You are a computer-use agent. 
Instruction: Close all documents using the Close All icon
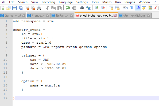(x=33, y=8)
